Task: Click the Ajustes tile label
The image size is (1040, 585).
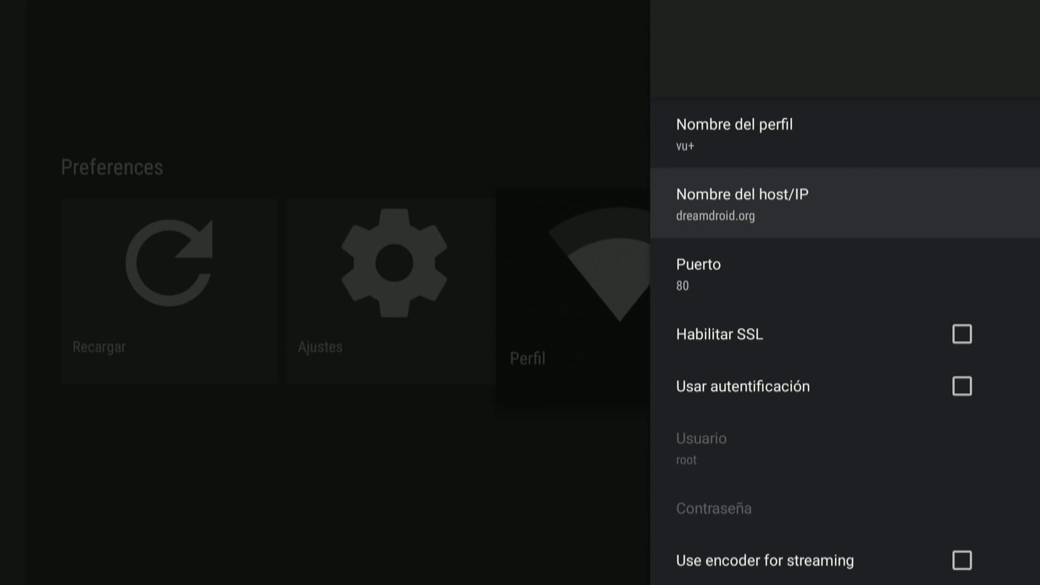Action: [x=320, y=347]
